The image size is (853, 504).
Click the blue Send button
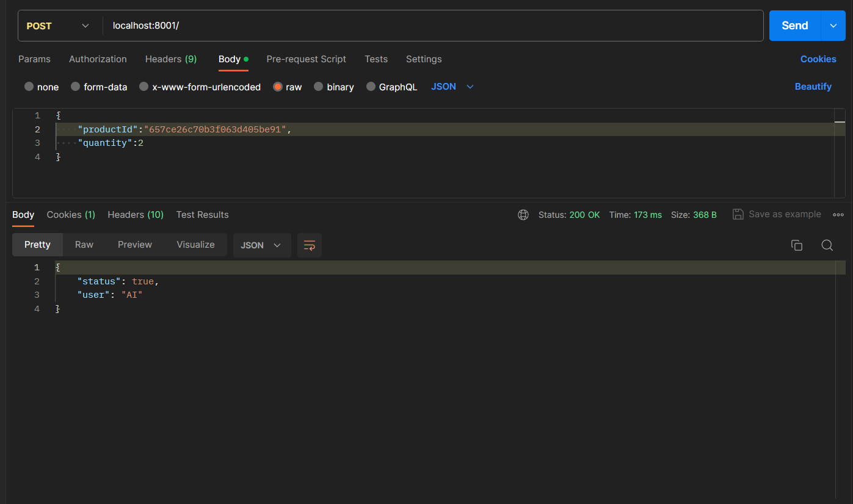[795, 26]
